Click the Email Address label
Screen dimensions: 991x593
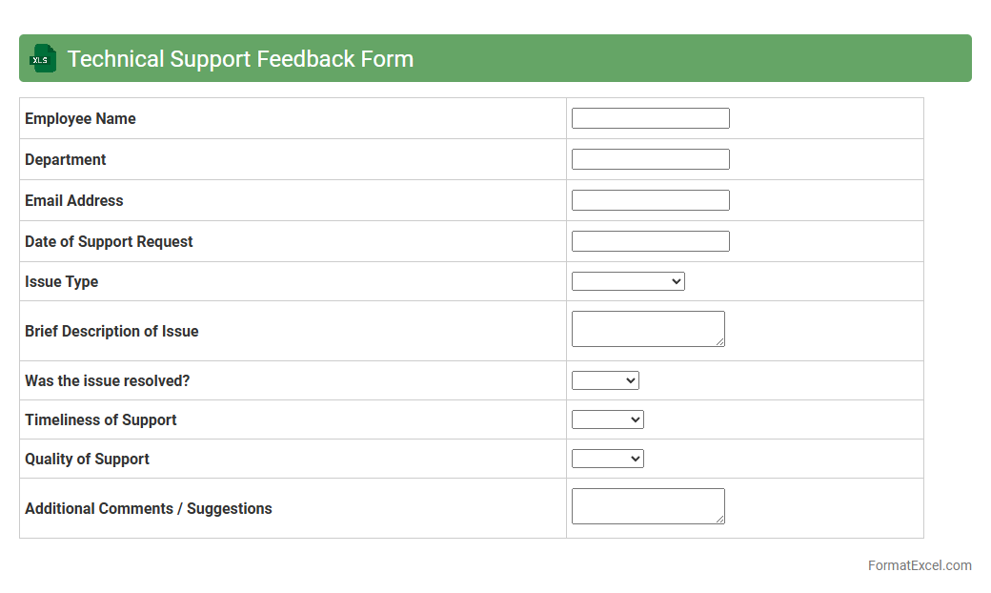coord(74,200)
